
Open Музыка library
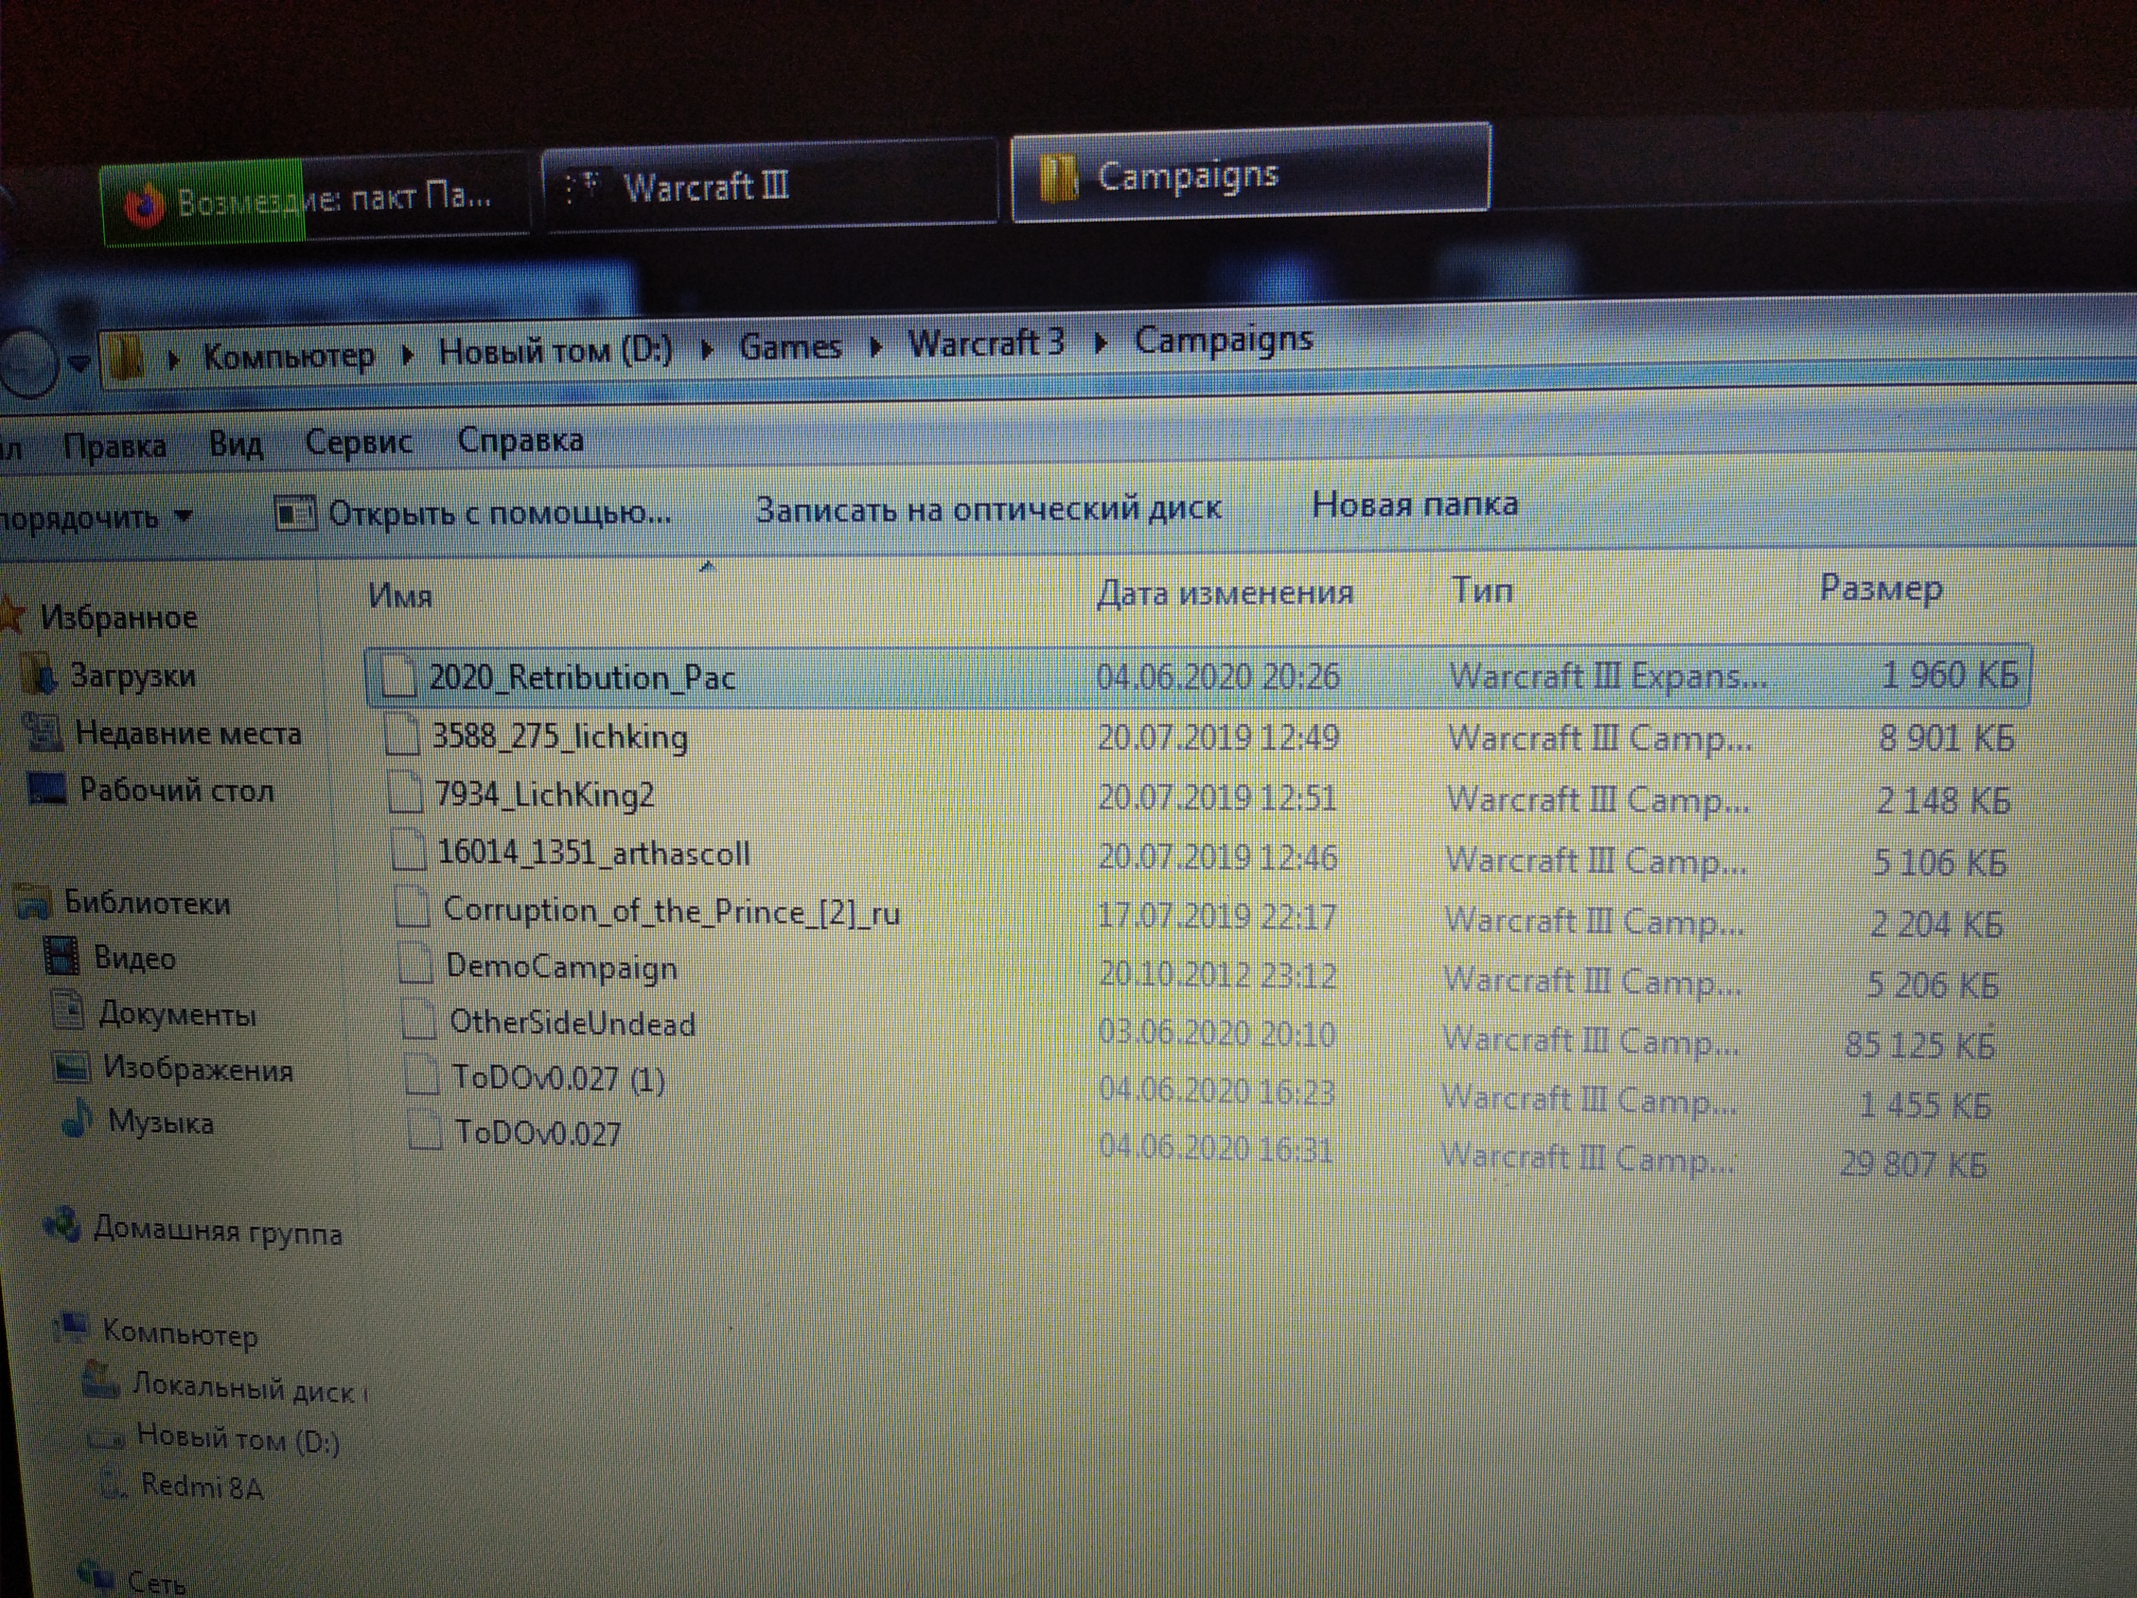pyautogui.click(x=161, y=1123)
